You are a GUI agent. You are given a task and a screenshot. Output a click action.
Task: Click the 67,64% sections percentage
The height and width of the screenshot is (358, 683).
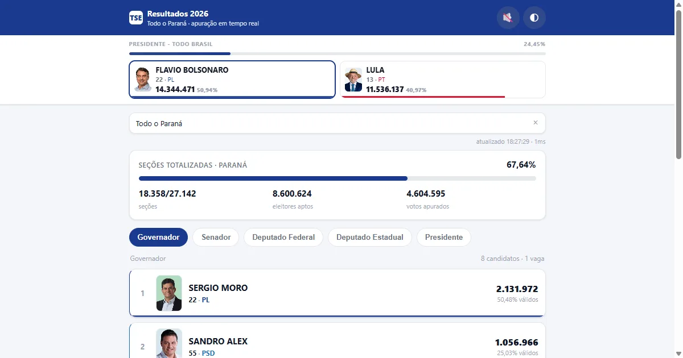click(521, 165)
